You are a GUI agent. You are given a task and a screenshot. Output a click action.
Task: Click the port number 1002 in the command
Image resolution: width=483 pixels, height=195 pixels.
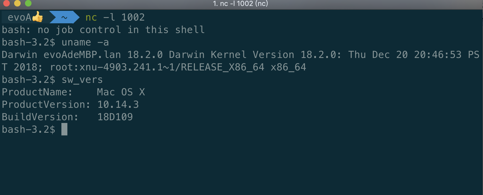pos(133,17)
